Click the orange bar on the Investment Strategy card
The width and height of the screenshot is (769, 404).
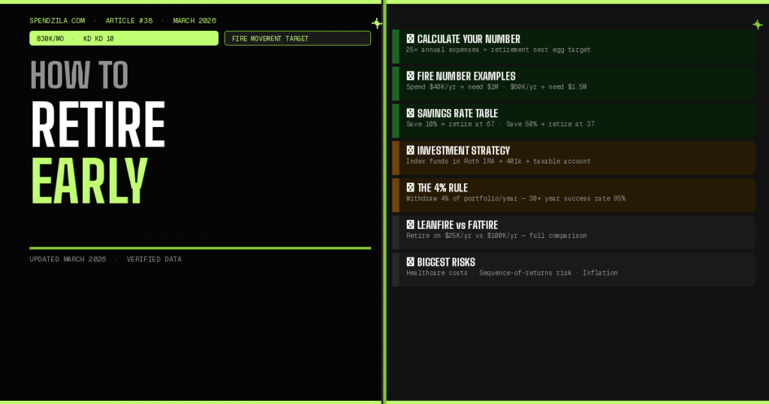click(395, 158)
